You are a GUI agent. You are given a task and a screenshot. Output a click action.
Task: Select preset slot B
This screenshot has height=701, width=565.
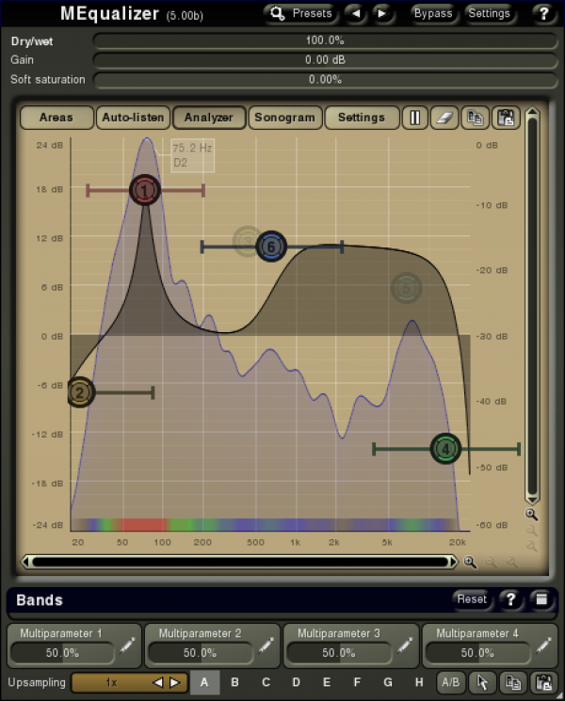pos(234,683)
